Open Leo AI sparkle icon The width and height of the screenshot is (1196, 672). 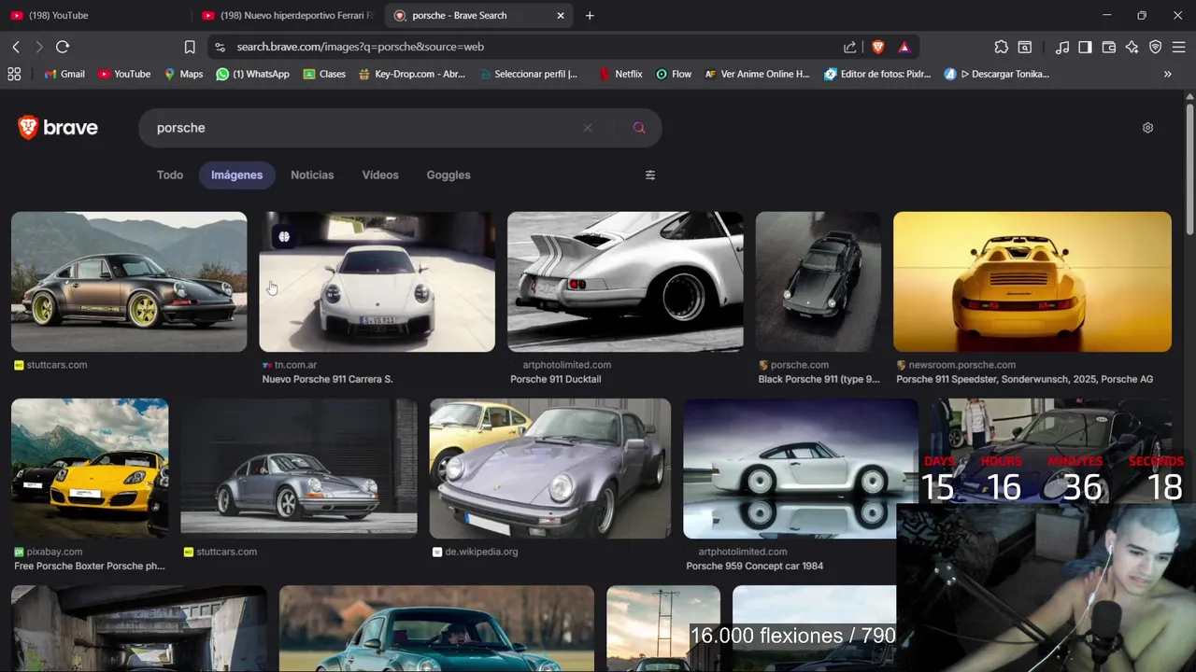(1132, 47)
